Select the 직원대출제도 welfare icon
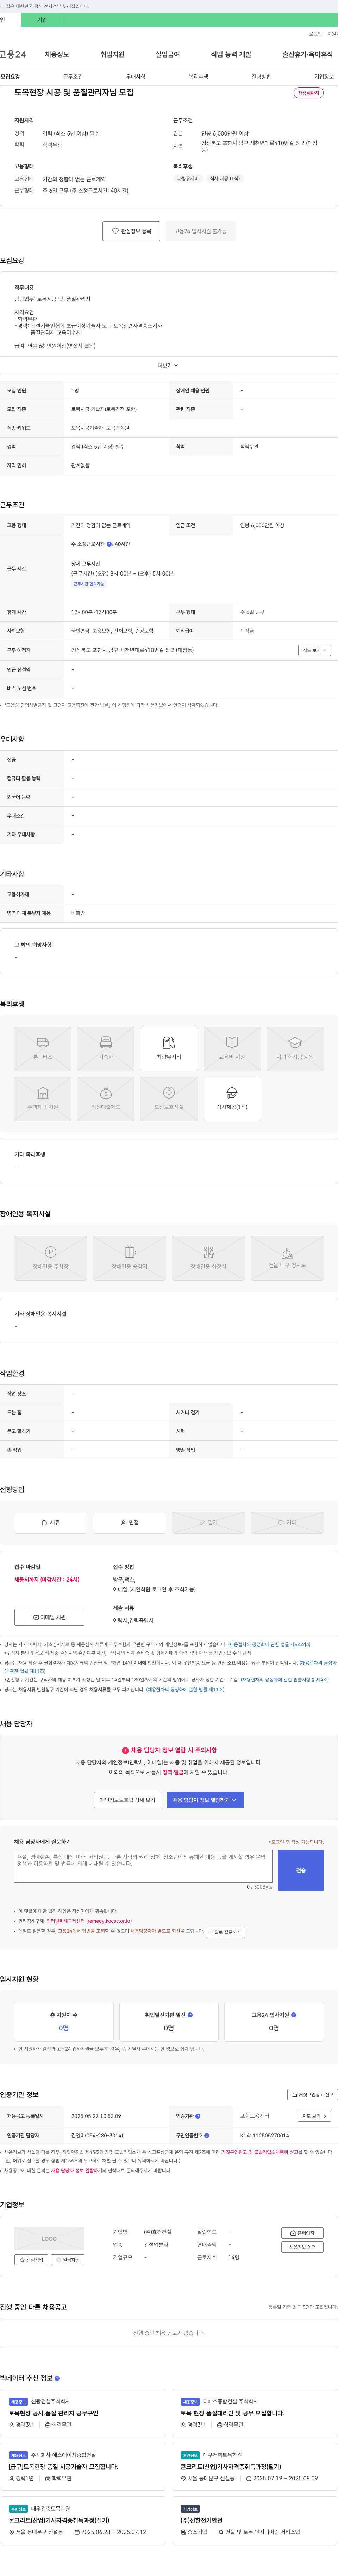338x2576 pixels. point(106,1099)
